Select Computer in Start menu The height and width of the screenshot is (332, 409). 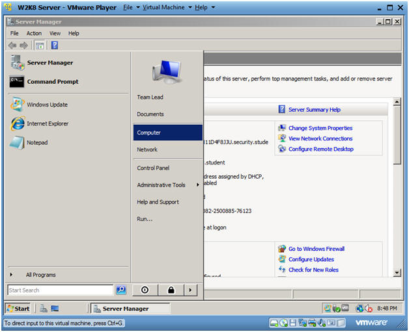168,133
